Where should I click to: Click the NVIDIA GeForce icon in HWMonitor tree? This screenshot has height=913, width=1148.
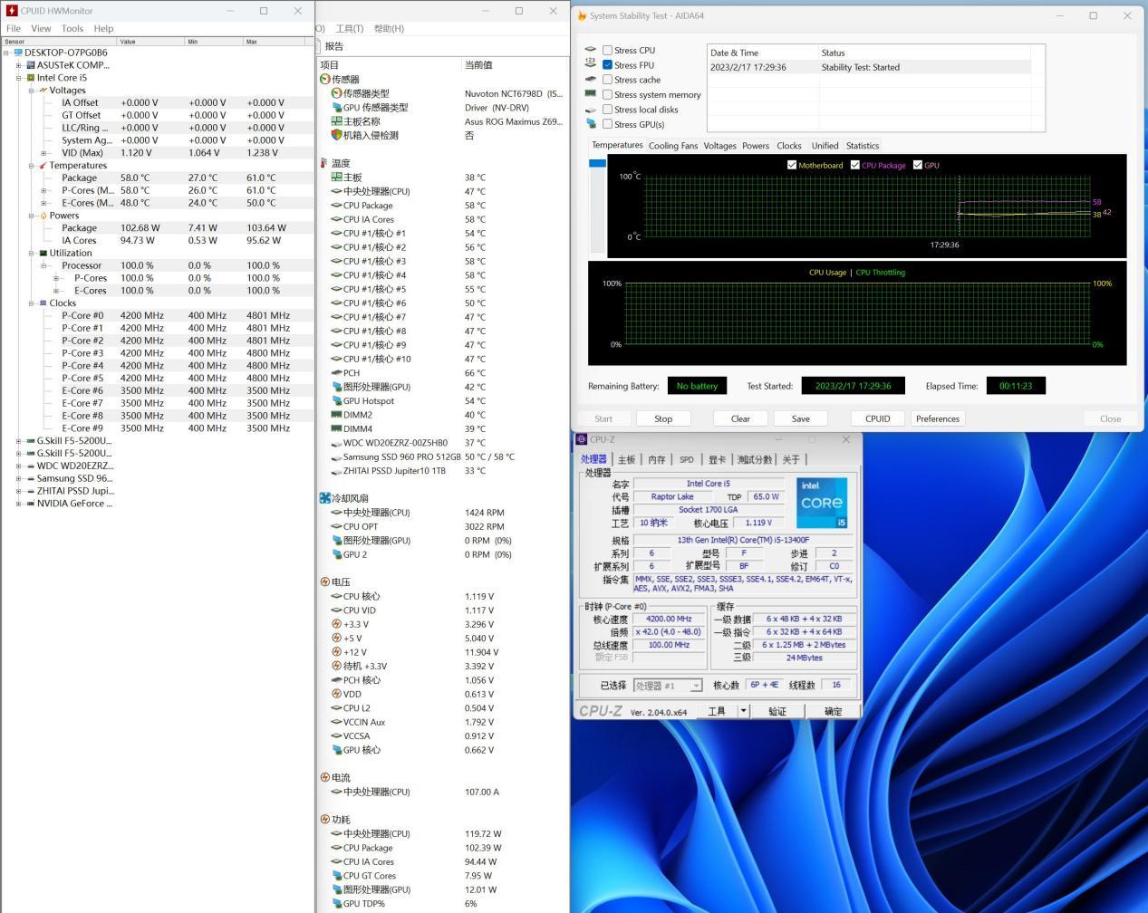point(31,503)
